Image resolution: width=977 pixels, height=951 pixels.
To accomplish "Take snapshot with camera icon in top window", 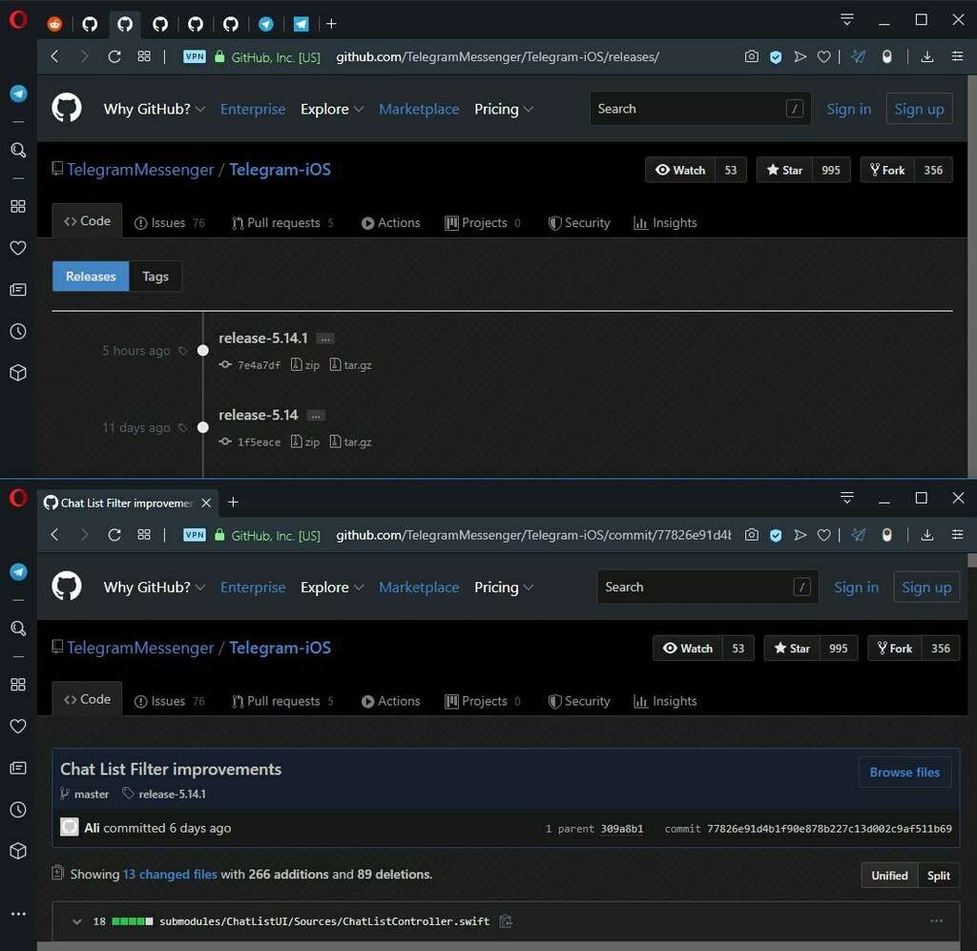I will (x=752, y=56).
